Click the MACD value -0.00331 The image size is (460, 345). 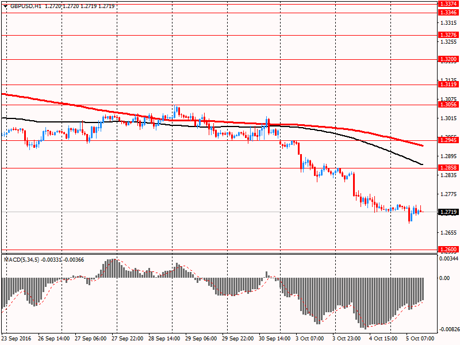[51, 260]
